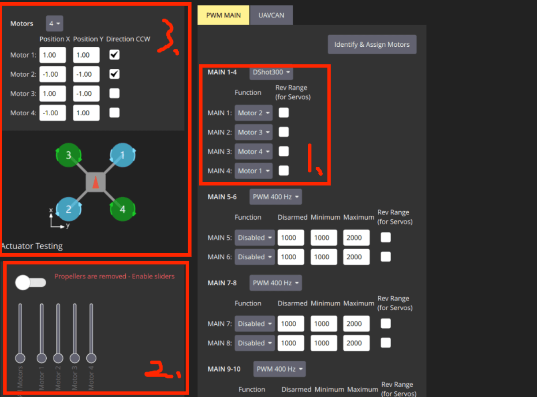Check Rev Range for MAIN 2

tap(284, 132)
